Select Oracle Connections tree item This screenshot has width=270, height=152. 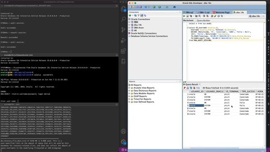pyautogui.click(x=139, y=19)
